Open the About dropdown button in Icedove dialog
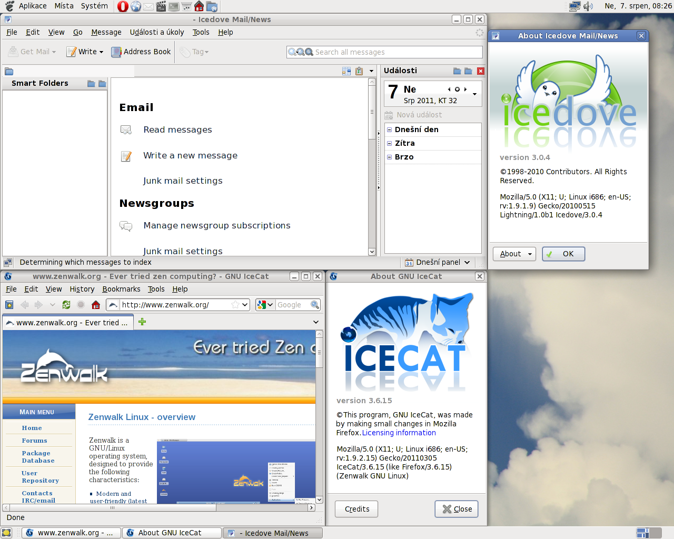The image size is (674, 539). pos(514,254)
